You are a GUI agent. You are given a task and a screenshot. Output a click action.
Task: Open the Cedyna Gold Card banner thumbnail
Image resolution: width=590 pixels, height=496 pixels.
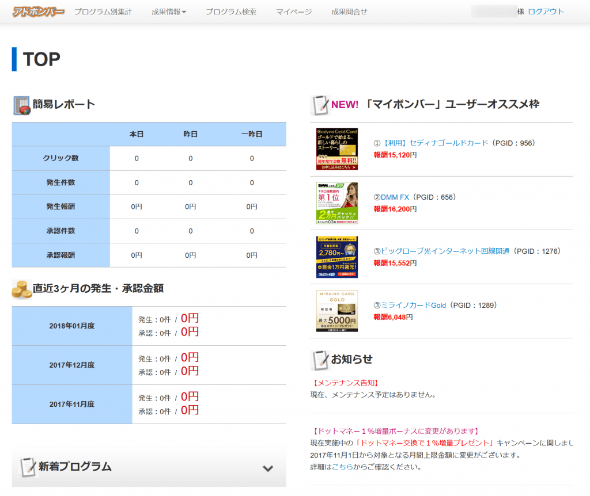336,149
